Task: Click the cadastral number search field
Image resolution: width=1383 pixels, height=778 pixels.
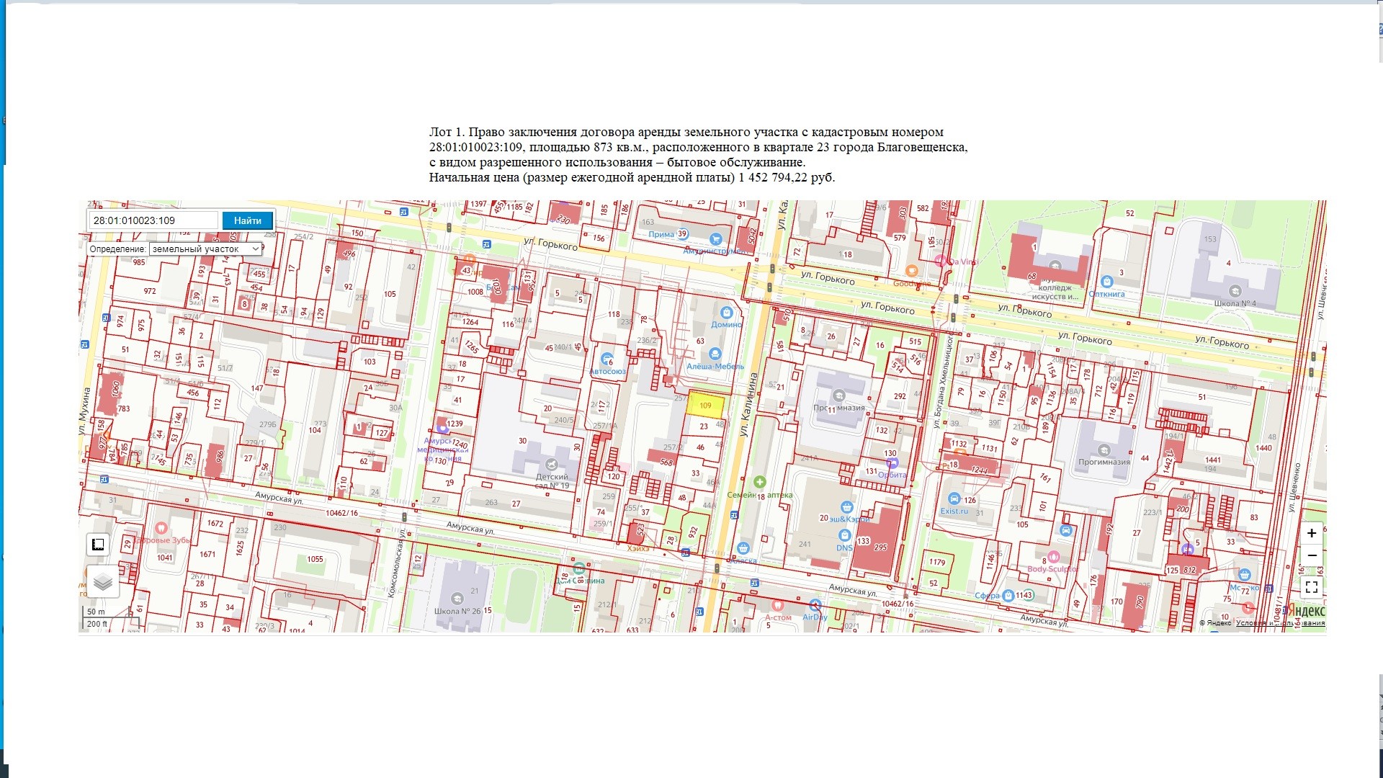Action: point(153,220)
